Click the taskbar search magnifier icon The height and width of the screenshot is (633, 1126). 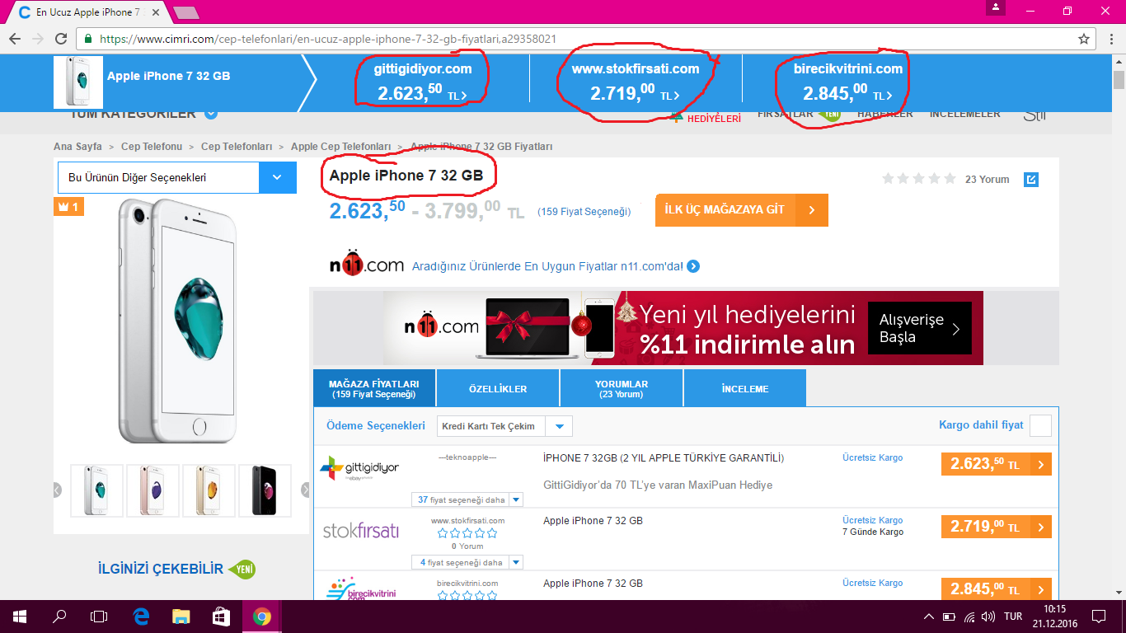coord(59,617)
